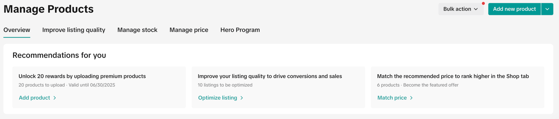Click the Recommendations for you heading
Screen dimensions: 559x119
59,55
